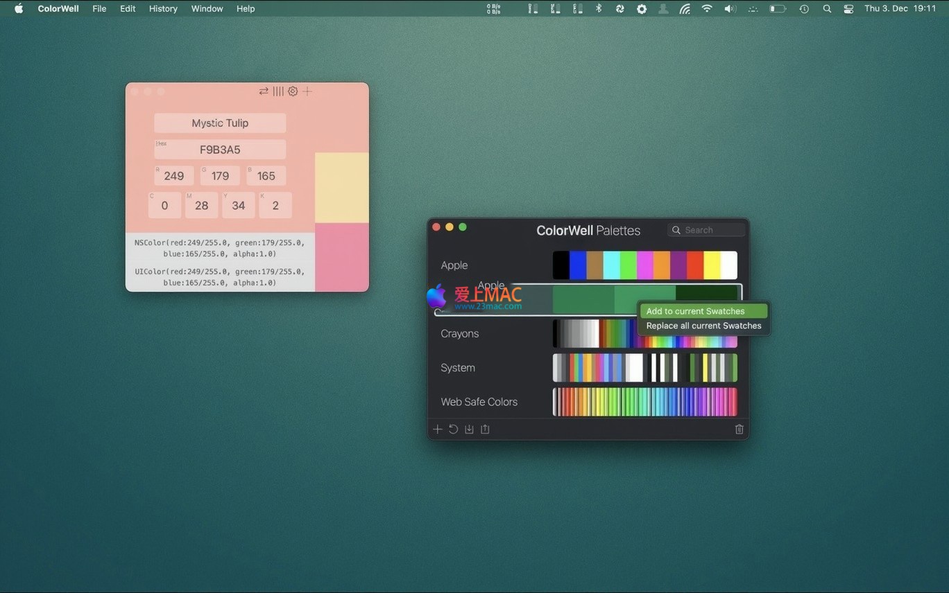Click the plus icon in ColorWell title bar
Image resolution: width=949 pixels, height=593 pixels.
pyautogui.click(x=307, y=91)
